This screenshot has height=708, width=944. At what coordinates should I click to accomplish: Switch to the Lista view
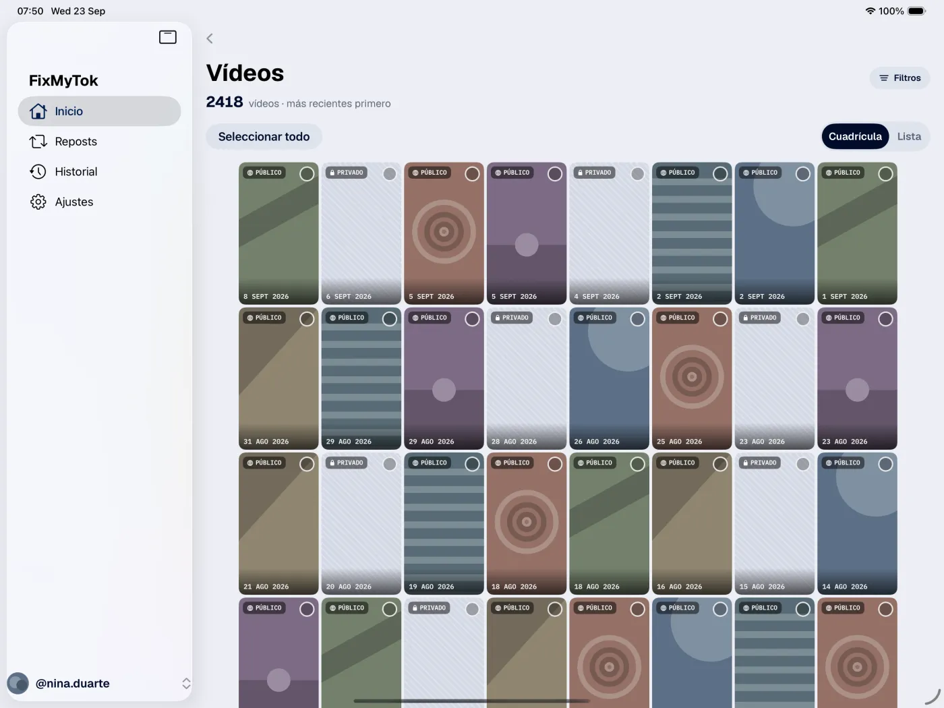[x=909, y=136]
